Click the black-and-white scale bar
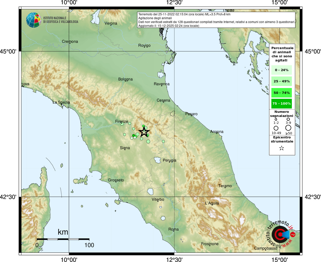 [63, 239]
